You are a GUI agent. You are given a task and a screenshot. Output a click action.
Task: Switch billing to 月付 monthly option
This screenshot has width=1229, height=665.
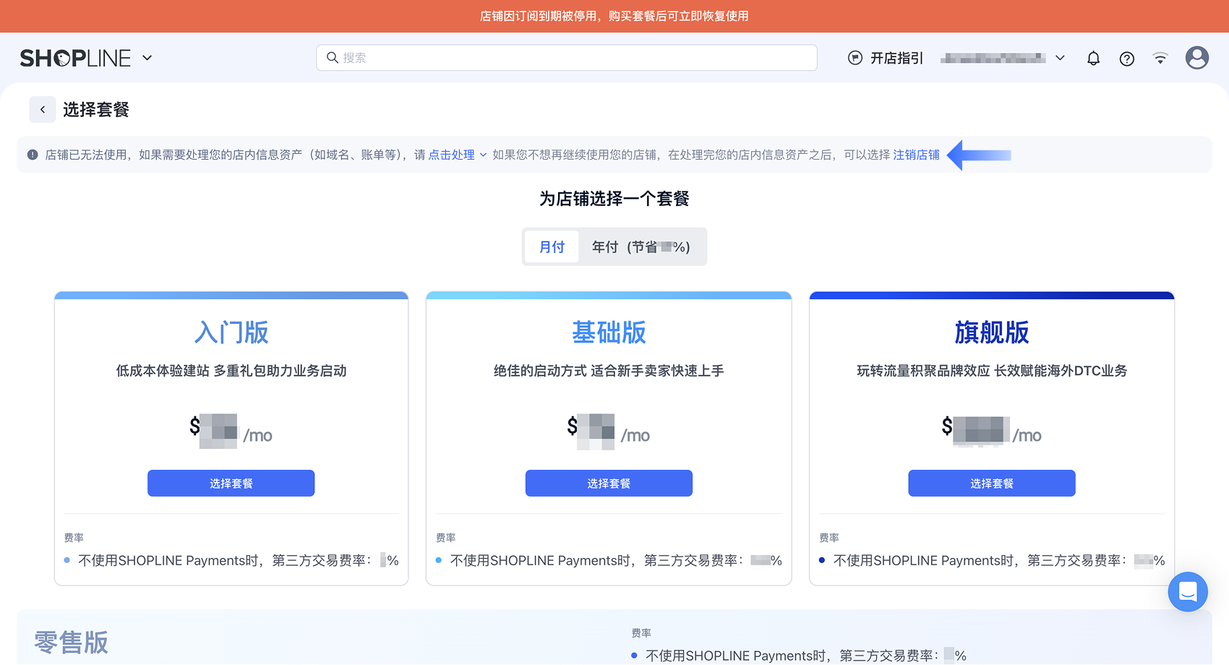551,246
